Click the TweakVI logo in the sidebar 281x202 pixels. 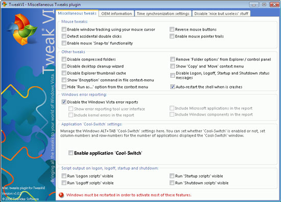click(x=22, y=30)
